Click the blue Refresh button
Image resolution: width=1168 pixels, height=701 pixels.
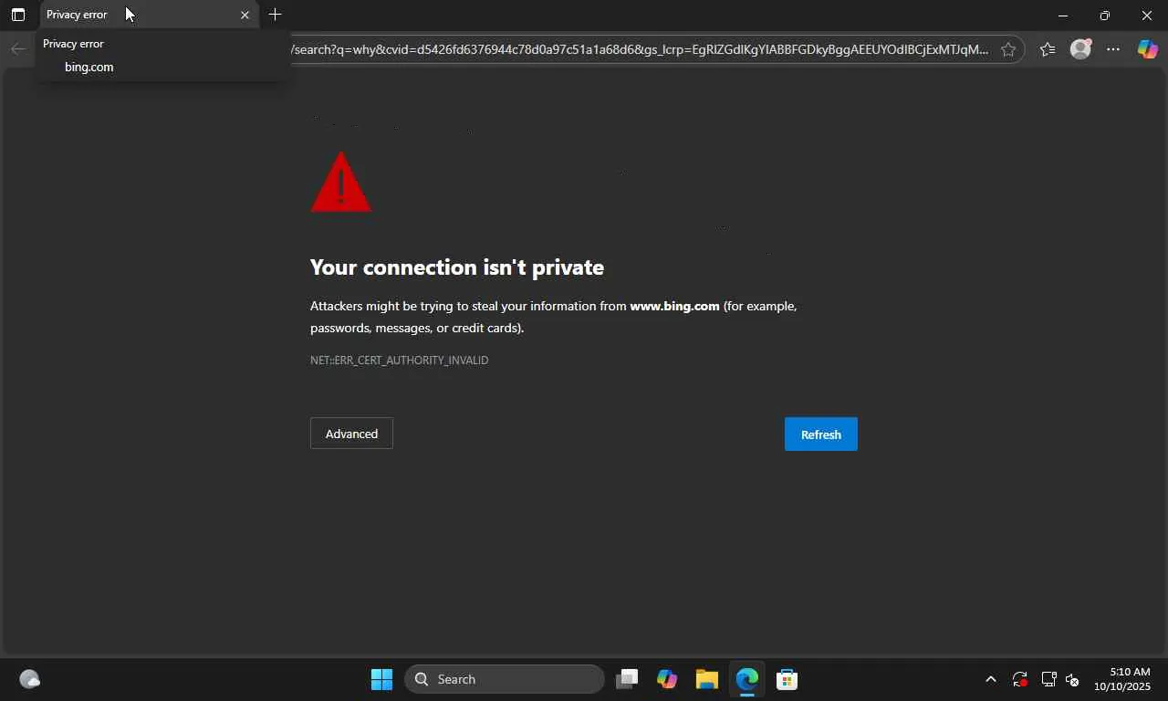[x=821, y=434]
